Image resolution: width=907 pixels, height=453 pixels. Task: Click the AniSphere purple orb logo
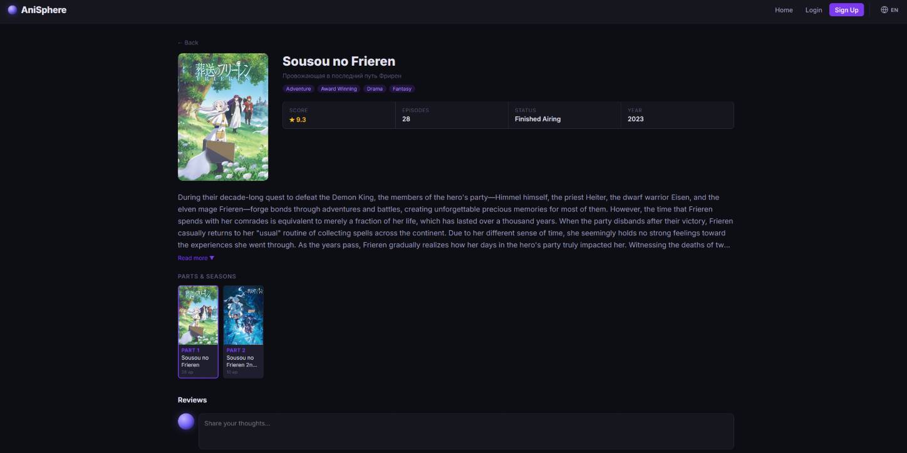pyautogui.click(x=13, y=9)
